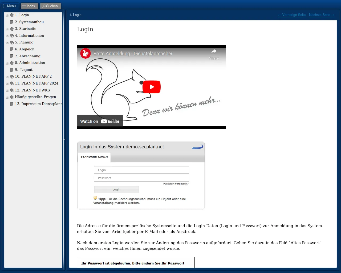Click the page icon beside 9. Logout
The height and width of the screenshot is (273, 341).
pyautogui.click(x=12, y=70)
